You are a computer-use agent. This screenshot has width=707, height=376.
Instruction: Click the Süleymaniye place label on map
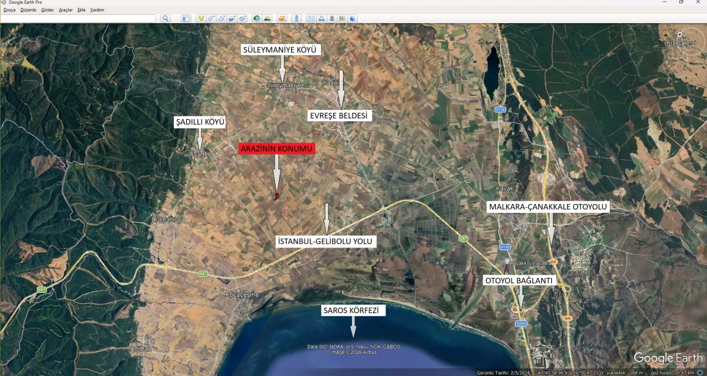point(284,85)
